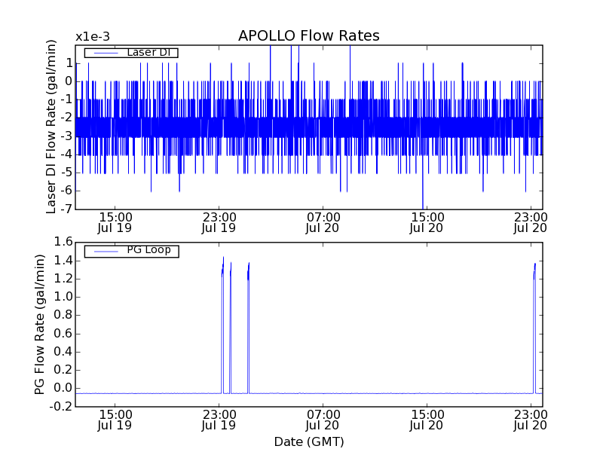Click the APOLLO Flow Rates chart title
Image resolution: width=603 pixels, height=452 pixels.
(309, 35)
